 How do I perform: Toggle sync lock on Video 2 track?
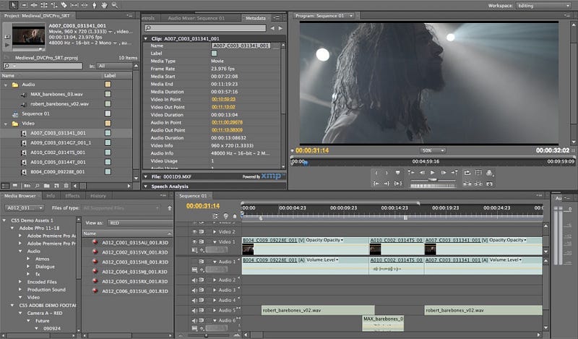[x=202, y=231]
